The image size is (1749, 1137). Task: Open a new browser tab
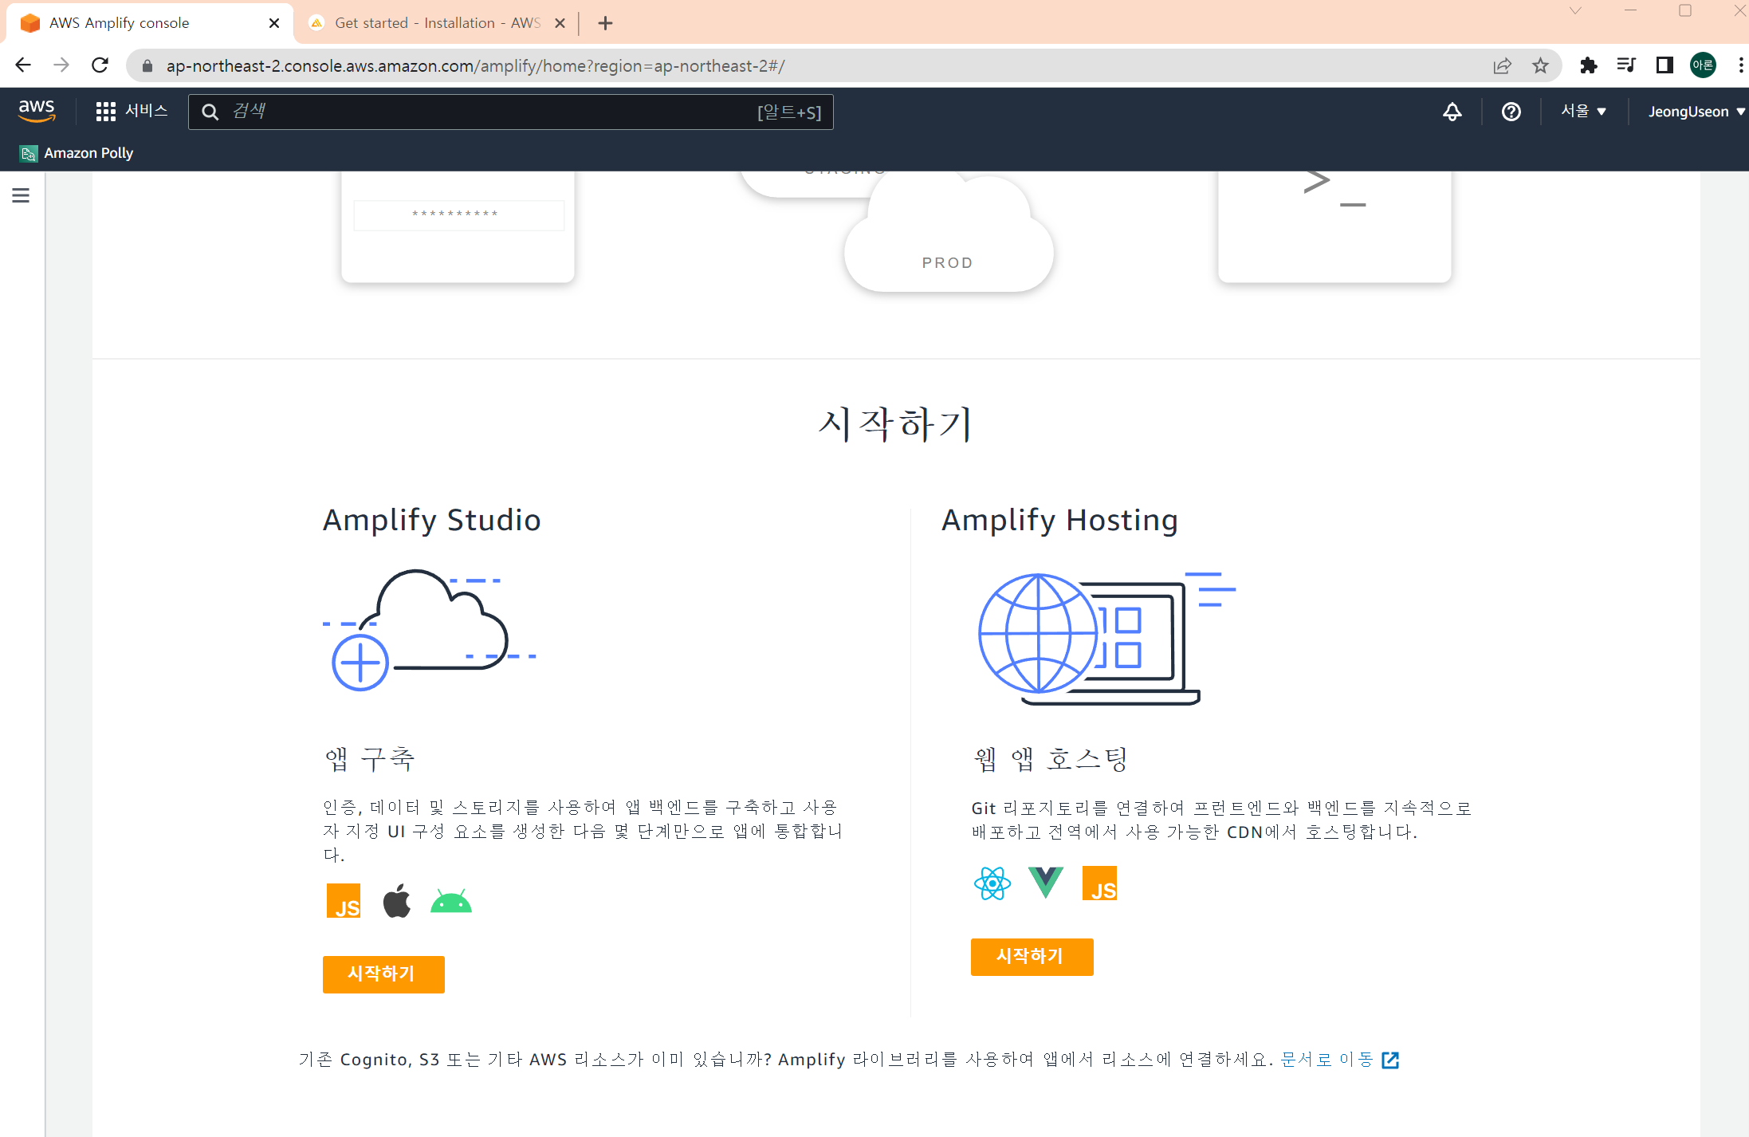605,23
